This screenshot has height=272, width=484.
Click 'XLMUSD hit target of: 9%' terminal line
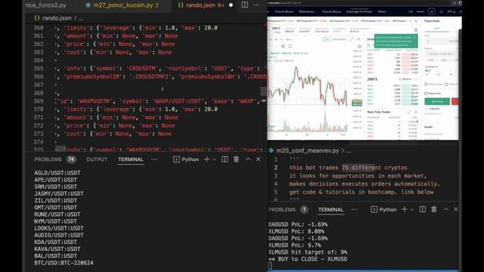pos(308,252)
